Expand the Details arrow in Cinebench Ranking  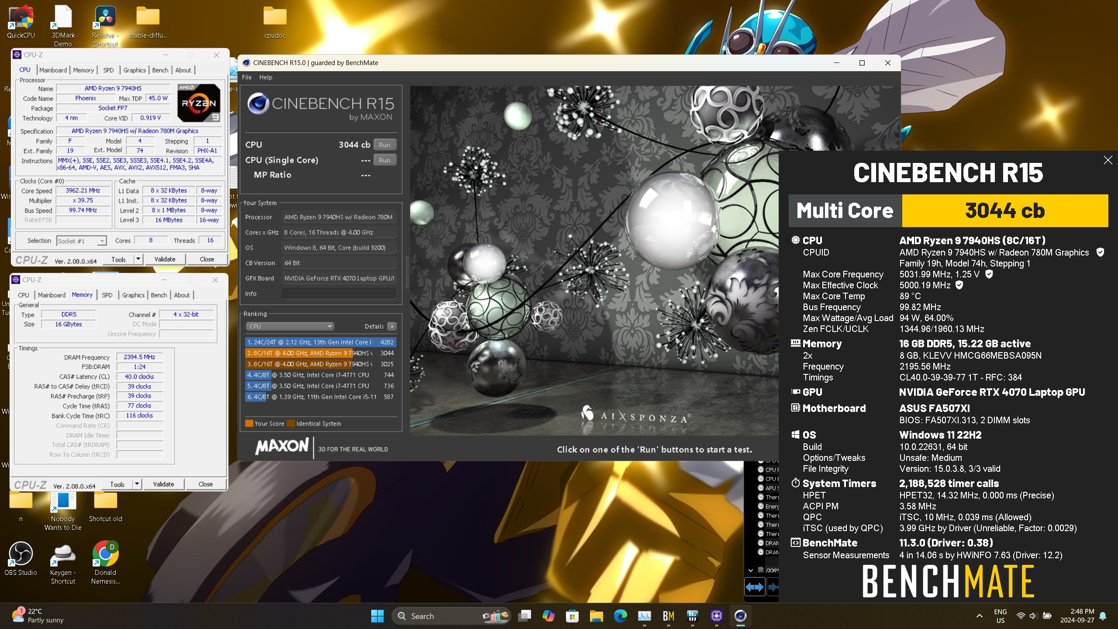click(392, 326)
